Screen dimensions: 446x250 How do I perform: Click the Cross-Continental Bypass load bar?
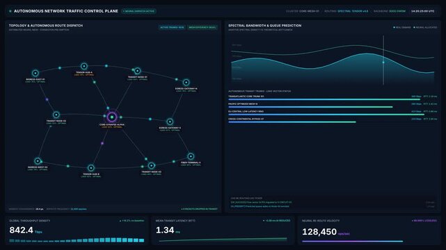(x=292, y=122)
